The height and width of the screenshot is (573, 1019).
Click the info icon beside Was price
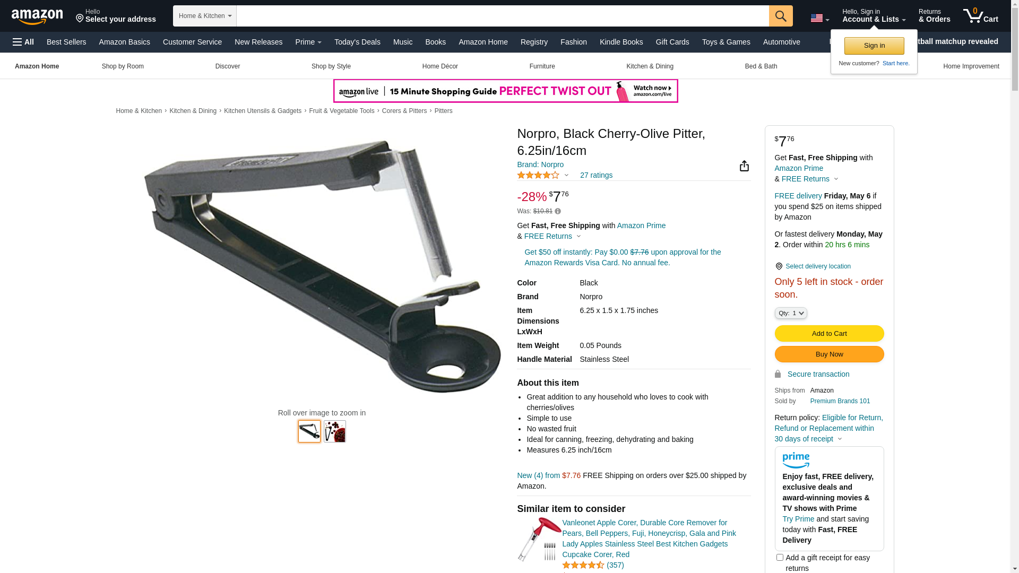pos(558,211)
